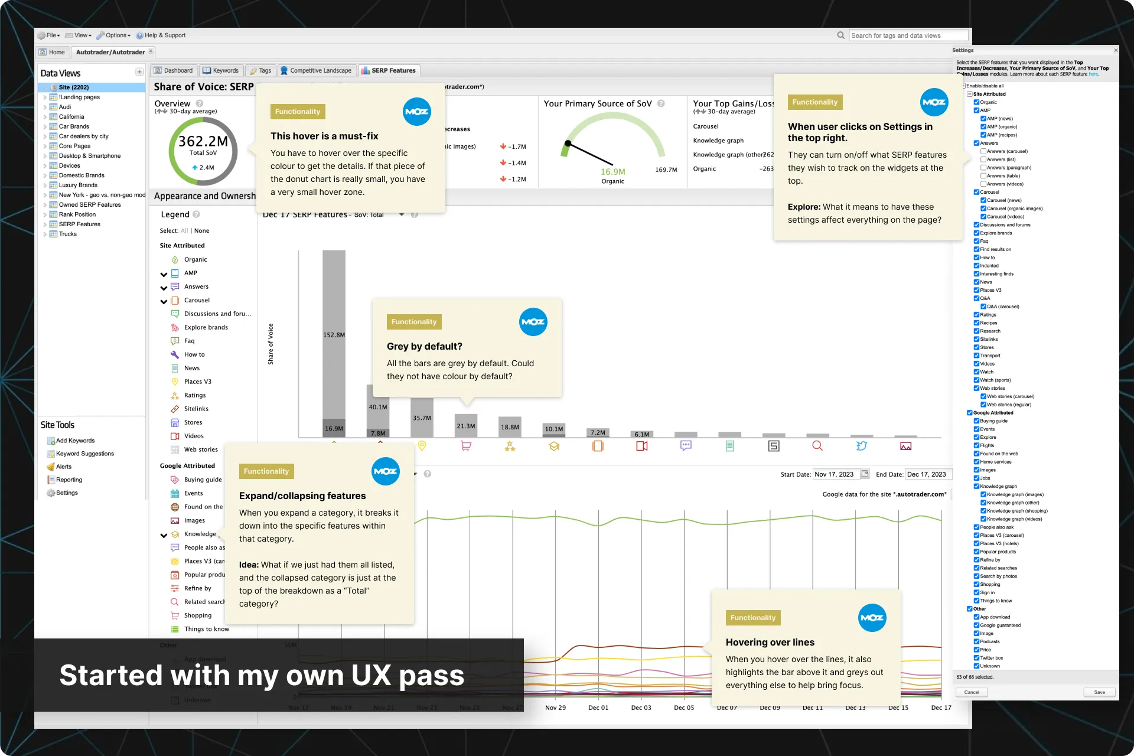Viewport: 1134px width, 756px height.
Task: Click the Ratings stars icon in legend
Action: (x=175, y=395)
